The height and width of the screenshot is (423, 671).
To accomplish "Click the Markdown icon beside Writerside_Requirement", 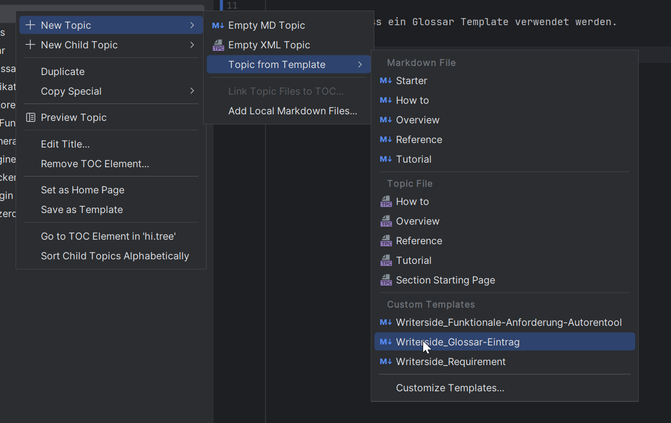I will click(386, 362).
